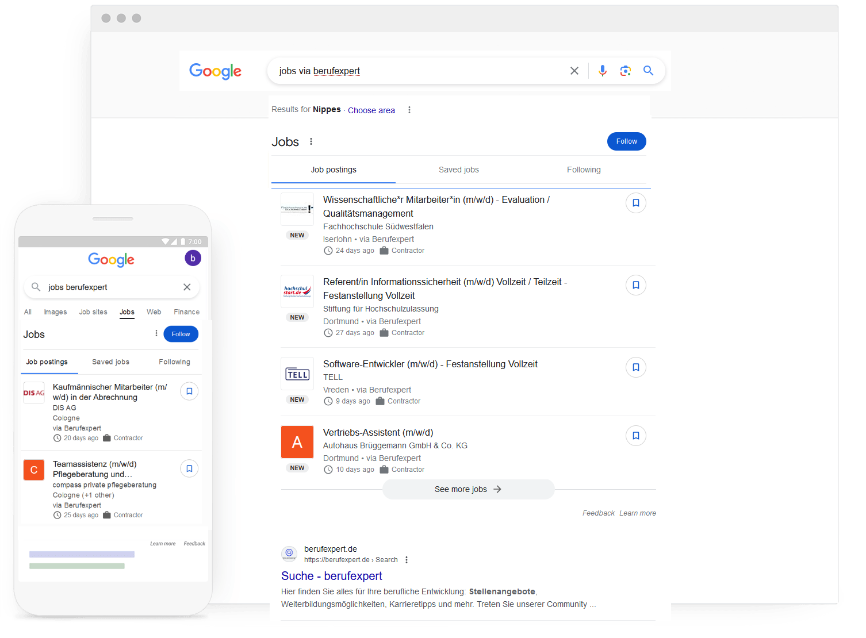The width and height of the screenshot is (866, 638).
Task: Select the All search filter on phone
Action: [28, 312]
